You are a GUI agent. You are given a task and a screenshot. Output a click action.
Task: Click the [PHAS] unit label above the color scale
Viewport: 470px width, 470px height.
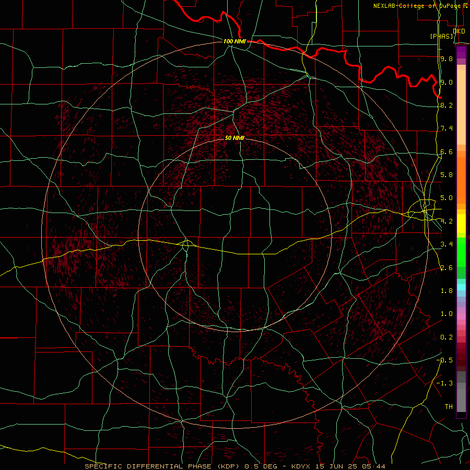point(441,36)
